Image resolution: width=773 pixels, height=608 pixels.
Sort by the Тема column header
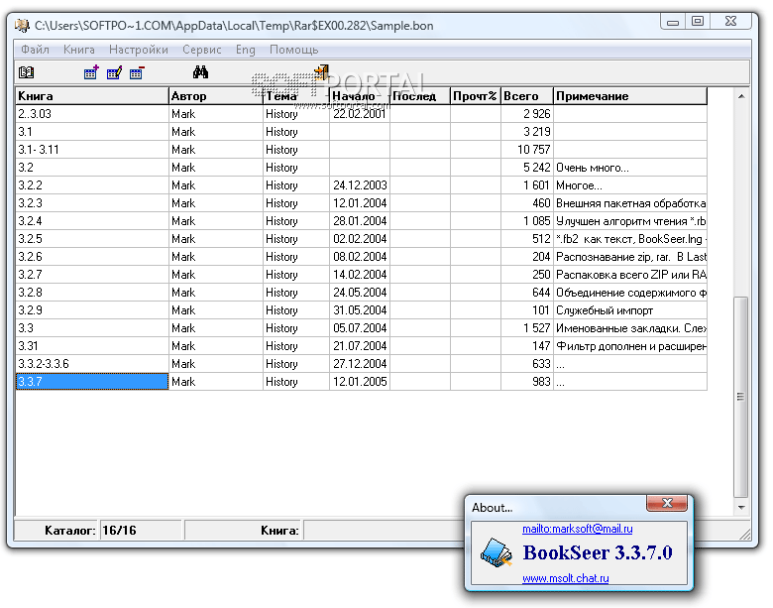click(x=296, y=96)
